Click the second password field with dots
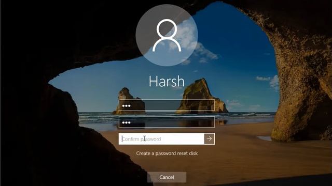Screen dimensions: 332x186 coord(167,122)
